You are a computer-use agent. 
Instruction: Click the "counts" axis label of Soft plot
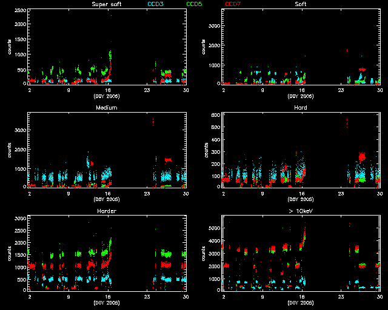pyautogui.click(x=204, y=47)
